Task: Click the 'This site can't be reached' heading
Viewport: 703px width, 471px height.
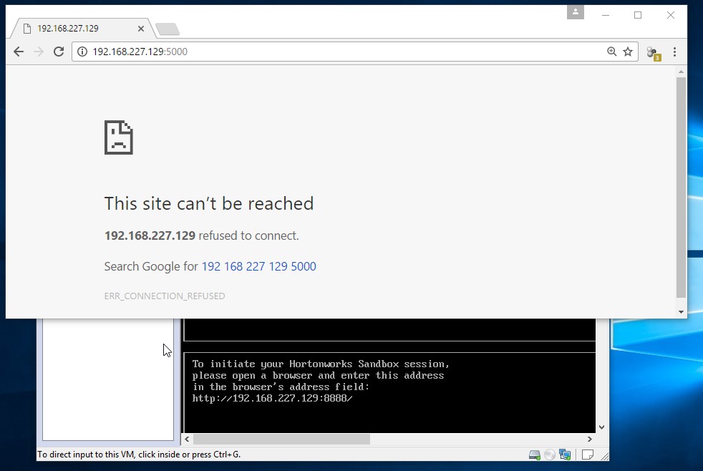Action: coord(209,203)
